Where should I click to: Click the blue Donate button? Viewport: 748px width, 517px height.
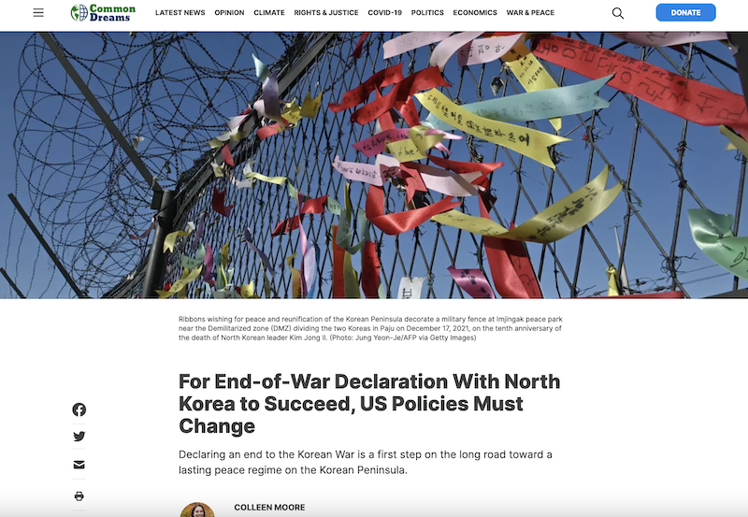(686, 12)
